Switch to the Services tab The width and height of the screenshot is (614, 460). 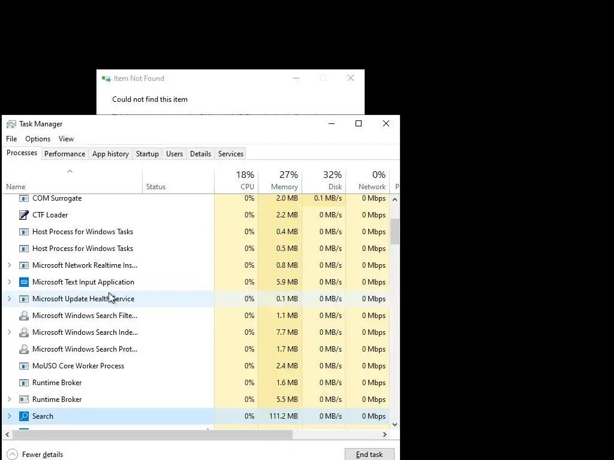point(231,154)
